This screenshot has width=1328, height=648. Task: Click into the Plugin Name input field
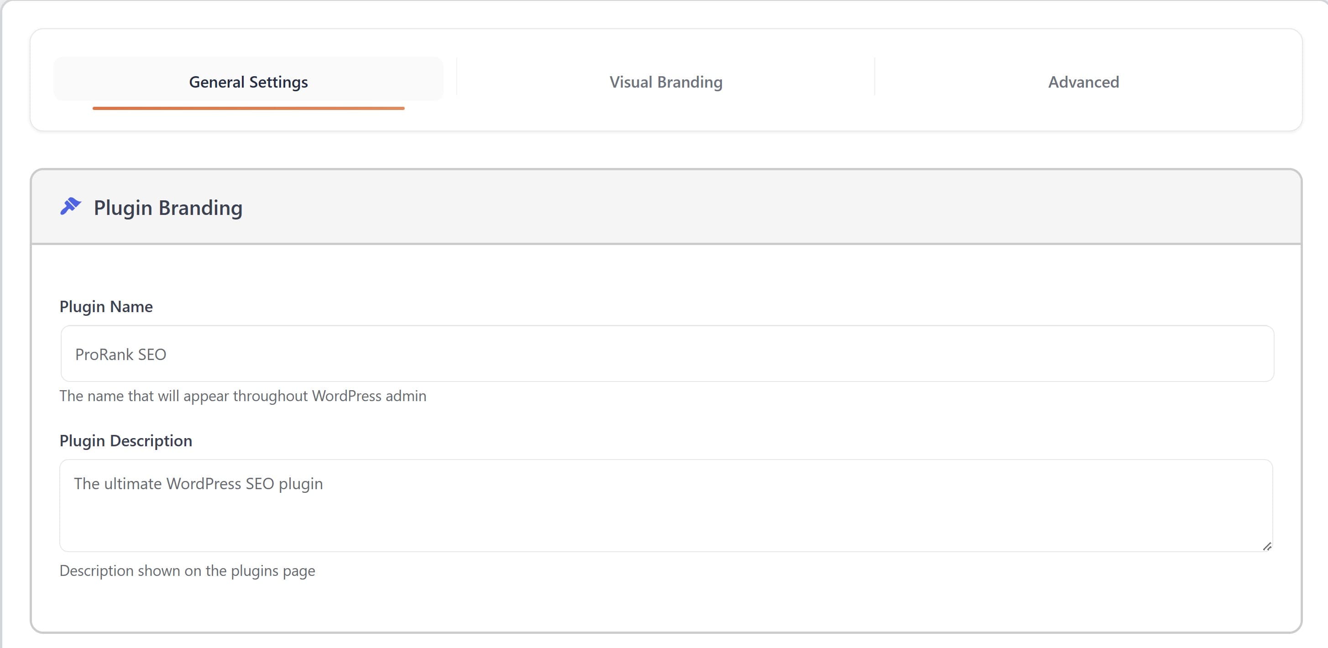point(665,354)
